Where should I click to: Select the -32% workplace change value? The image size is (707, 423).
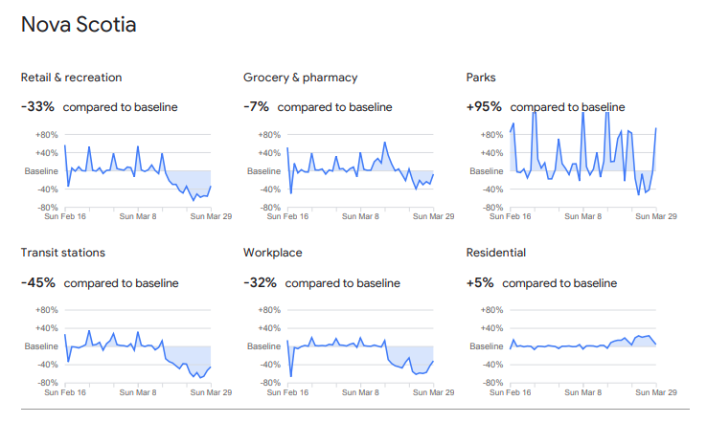tap(261, 282)
